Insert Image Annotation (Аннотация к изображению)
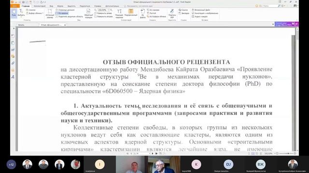The image size is (309, 173). [205, 13]
